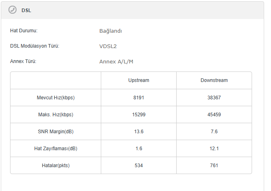Click the max downstream value 45459
Viewport: 271px width, 191px height.
click(x=214, y=115)
